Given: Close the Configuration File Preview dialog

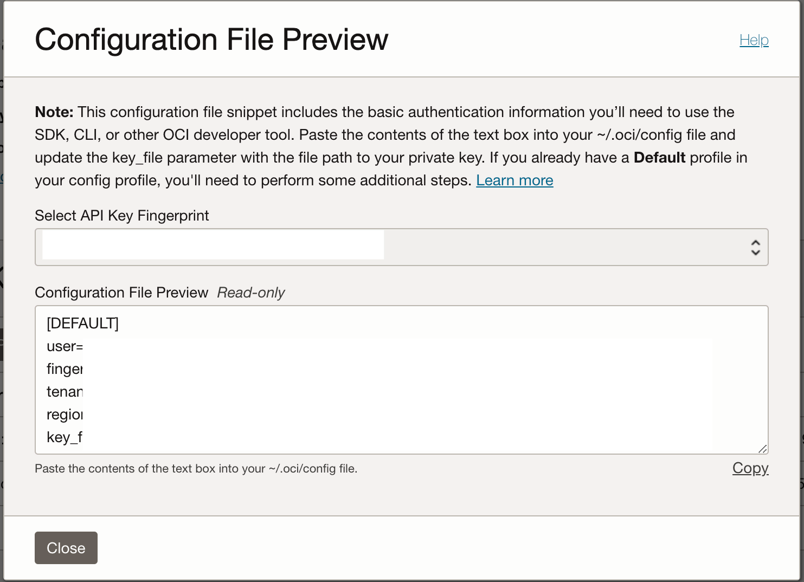Looking at the screenshot, I should tap(66, 548).
